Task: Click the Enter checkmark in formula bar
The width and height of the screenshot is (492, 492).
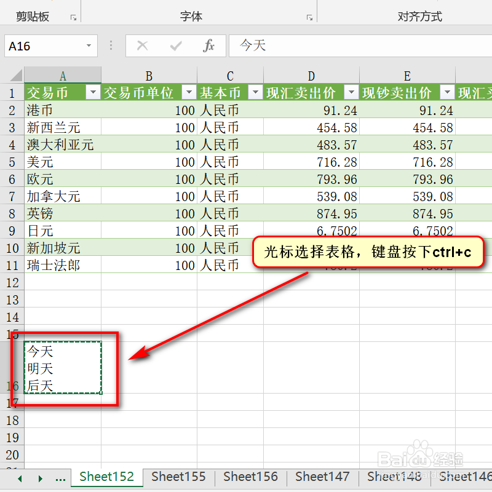Action: point(175,46)
